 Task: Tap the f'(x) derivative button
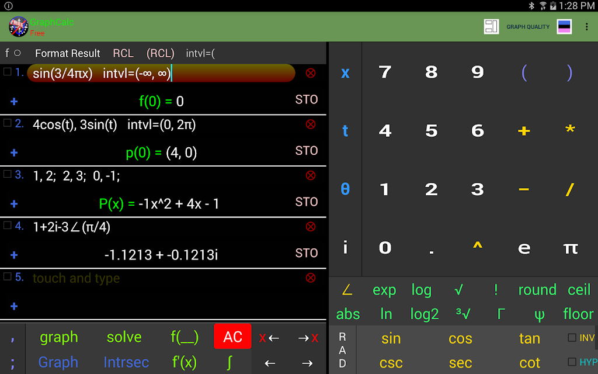[x=185, y=362]
